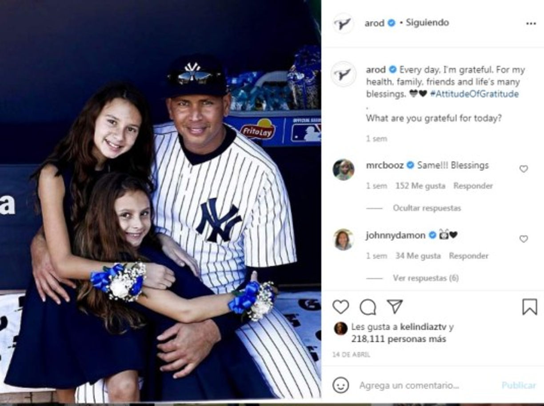Open arod profile picture in header

343,24
